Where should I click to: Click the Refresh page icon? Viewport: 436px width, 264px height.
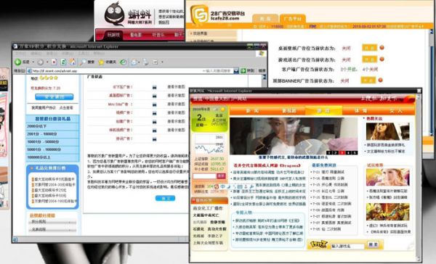63,62
